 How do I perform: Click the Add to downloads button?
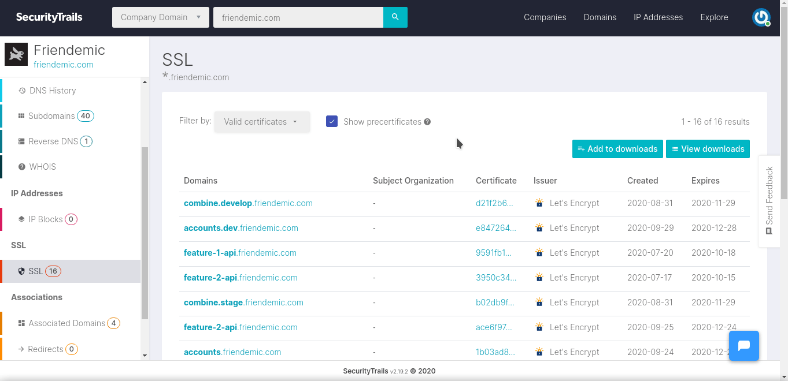617,149
